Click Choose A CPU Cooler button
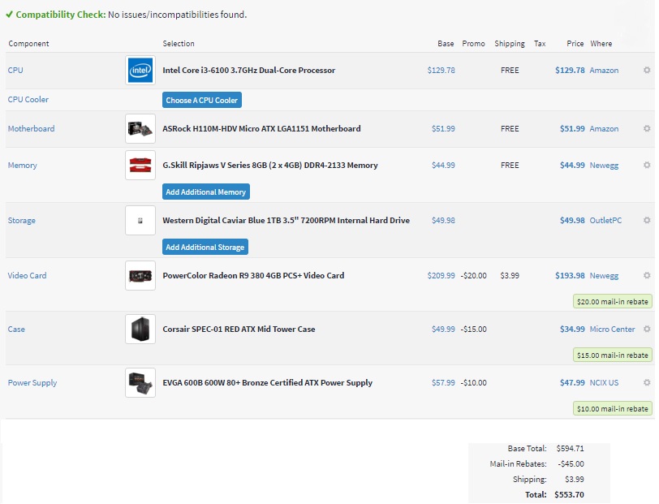Screen dimensions: 659x504 coord(202,100)
